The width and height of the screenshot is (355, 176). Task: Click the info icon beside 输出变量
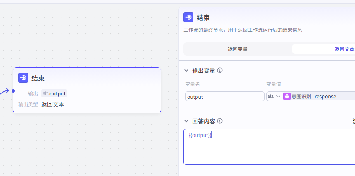(220, 70)
